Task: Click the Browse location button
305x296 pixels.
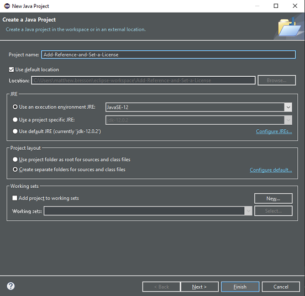Action: pos(277,80)
